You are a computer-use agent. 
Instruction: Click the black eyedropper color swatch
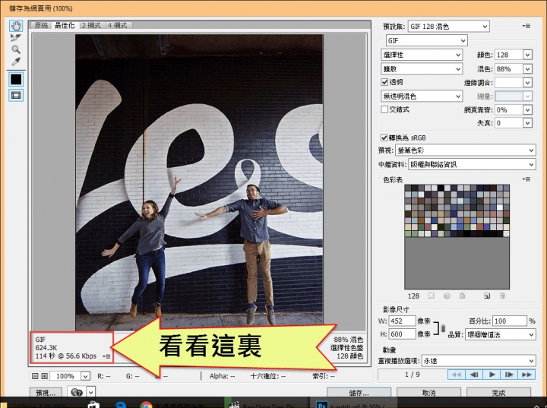[x=16, y=80]
